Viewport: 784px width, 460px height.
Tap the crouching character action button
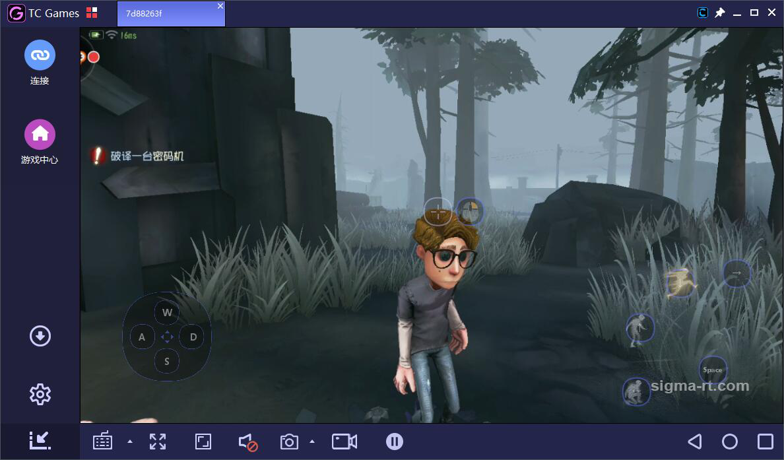tap(636, 391)
